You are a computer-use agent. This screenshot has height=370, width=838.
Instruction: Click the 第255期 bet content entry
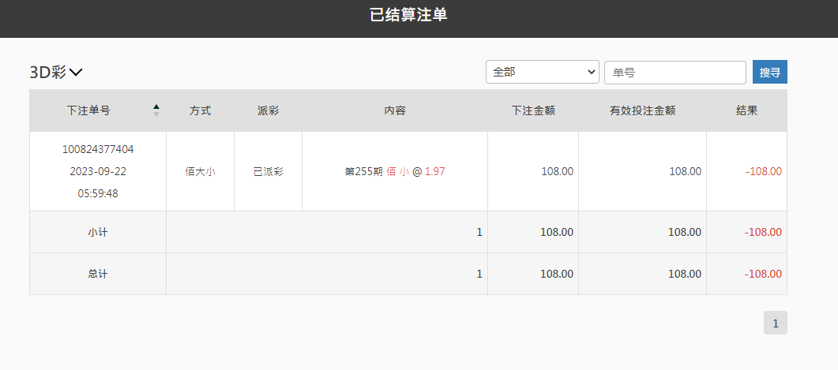pos(395,172)
